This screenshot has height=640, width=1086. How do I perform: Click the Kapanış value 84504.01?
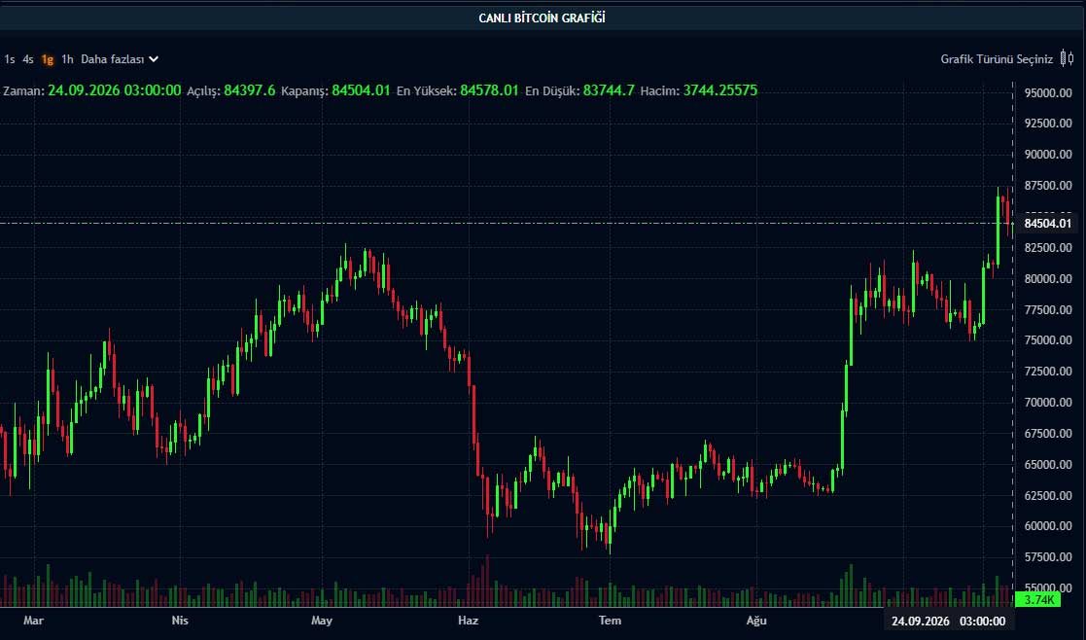click(x=361, y=90)
